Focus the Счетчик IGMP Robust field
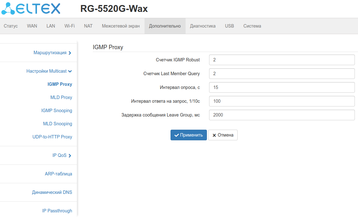 click(x=282, y=60)
